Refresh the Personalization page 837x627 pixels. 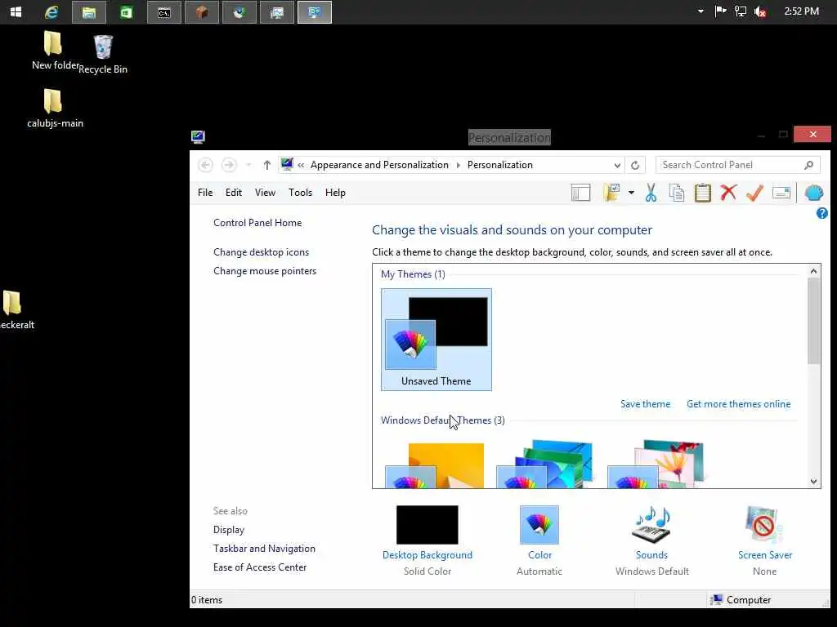point(634,165)
